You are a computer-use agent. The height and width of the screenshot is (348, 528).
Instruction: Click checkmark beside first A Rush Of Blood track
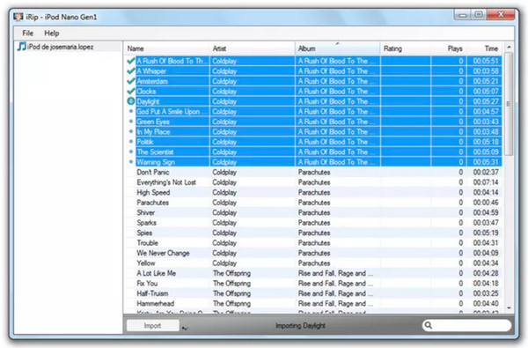pos(130,61)
